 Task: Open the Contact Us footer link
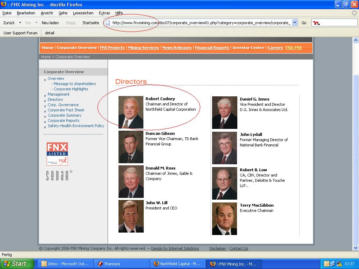coord(238,248)
